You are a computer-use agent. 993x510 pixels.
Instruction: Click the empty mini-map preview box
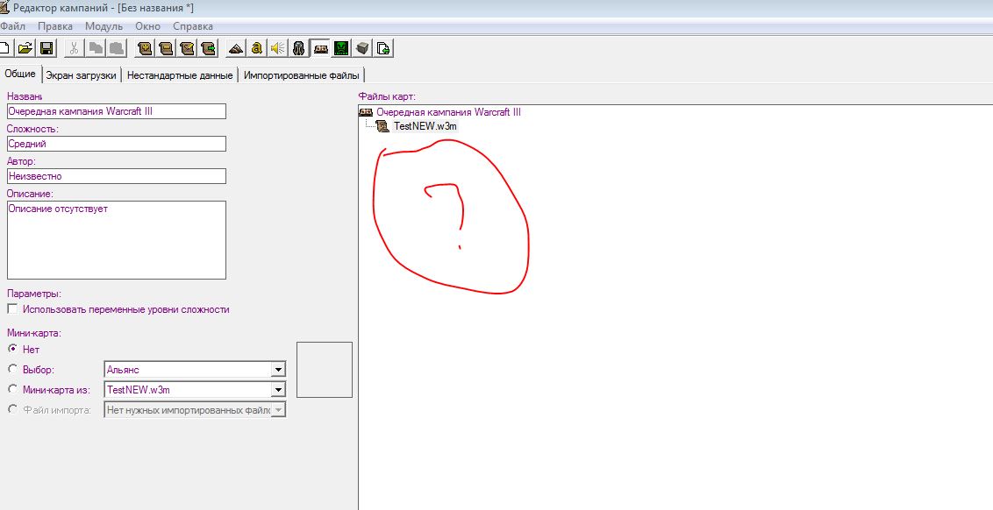pyautogui.click(x=325, y=370)
